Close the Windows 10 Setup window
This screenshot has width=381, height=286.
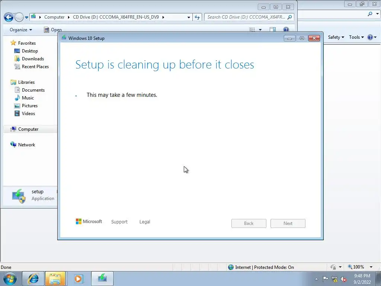(x=314, y=38)
